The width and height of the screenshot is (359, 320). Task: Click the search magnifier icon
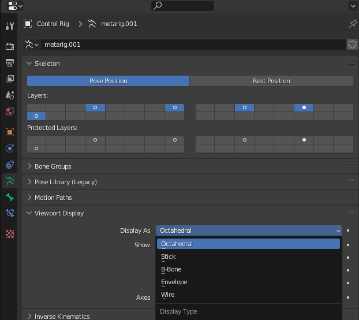158,6
